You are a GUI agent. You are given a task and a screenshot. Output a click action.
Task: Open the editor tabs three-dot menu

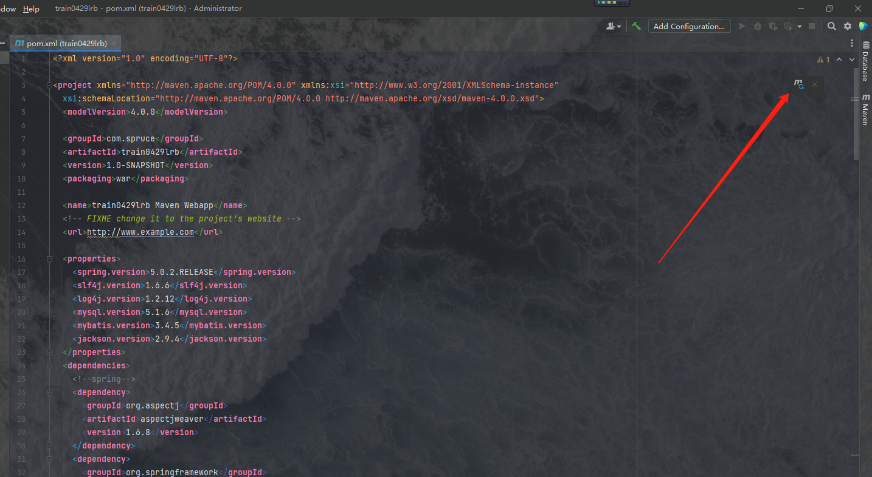click(851, 44)
